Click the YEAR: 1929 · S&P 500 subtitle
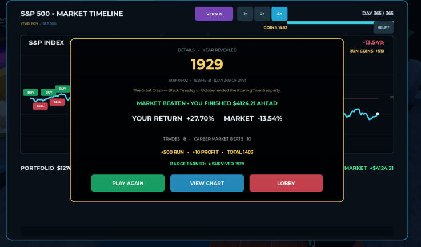Viewport: 421px width, 247px height. (38, 23)
